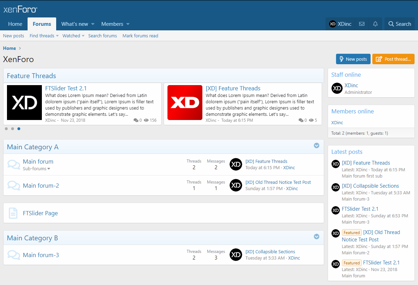The height and width of the screenshot is (285, 418).
Task: Click XDinc avatar under Staff online
Action: [x=337, y=89]
